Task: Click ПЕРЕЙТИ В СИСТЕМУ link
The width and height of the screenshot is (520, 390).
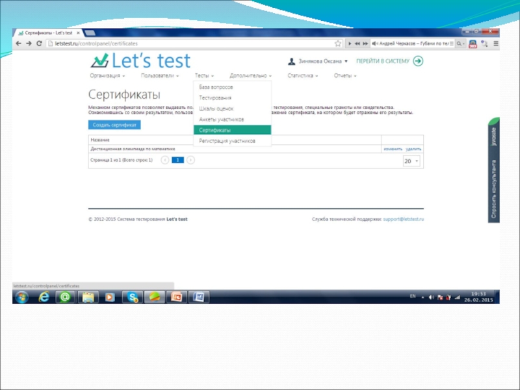Action: click(x=383, y=61)
